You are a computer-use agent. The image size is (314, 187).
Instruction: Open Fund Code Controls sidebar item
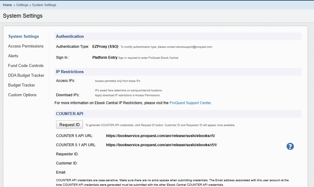coord(26,65)
